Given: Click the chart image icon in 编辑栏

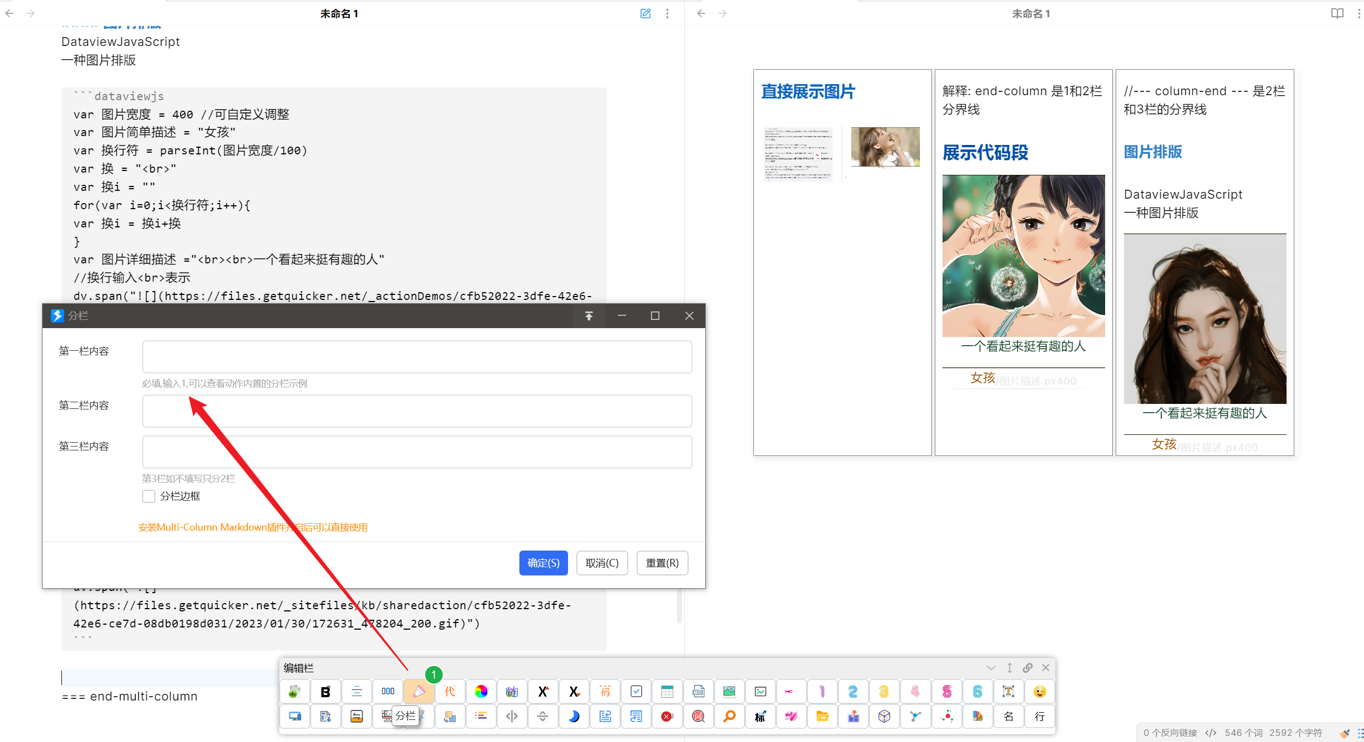Looking at the screenshot, I should click(761, 692).
